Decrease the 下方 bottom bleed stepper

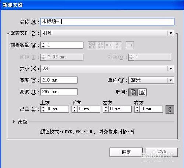(75, 111)
